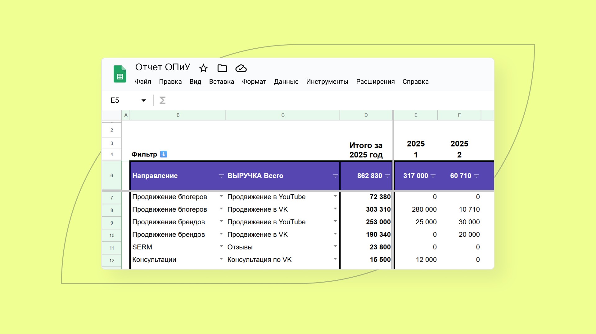
Task: Select column B header
Action: 178,115
